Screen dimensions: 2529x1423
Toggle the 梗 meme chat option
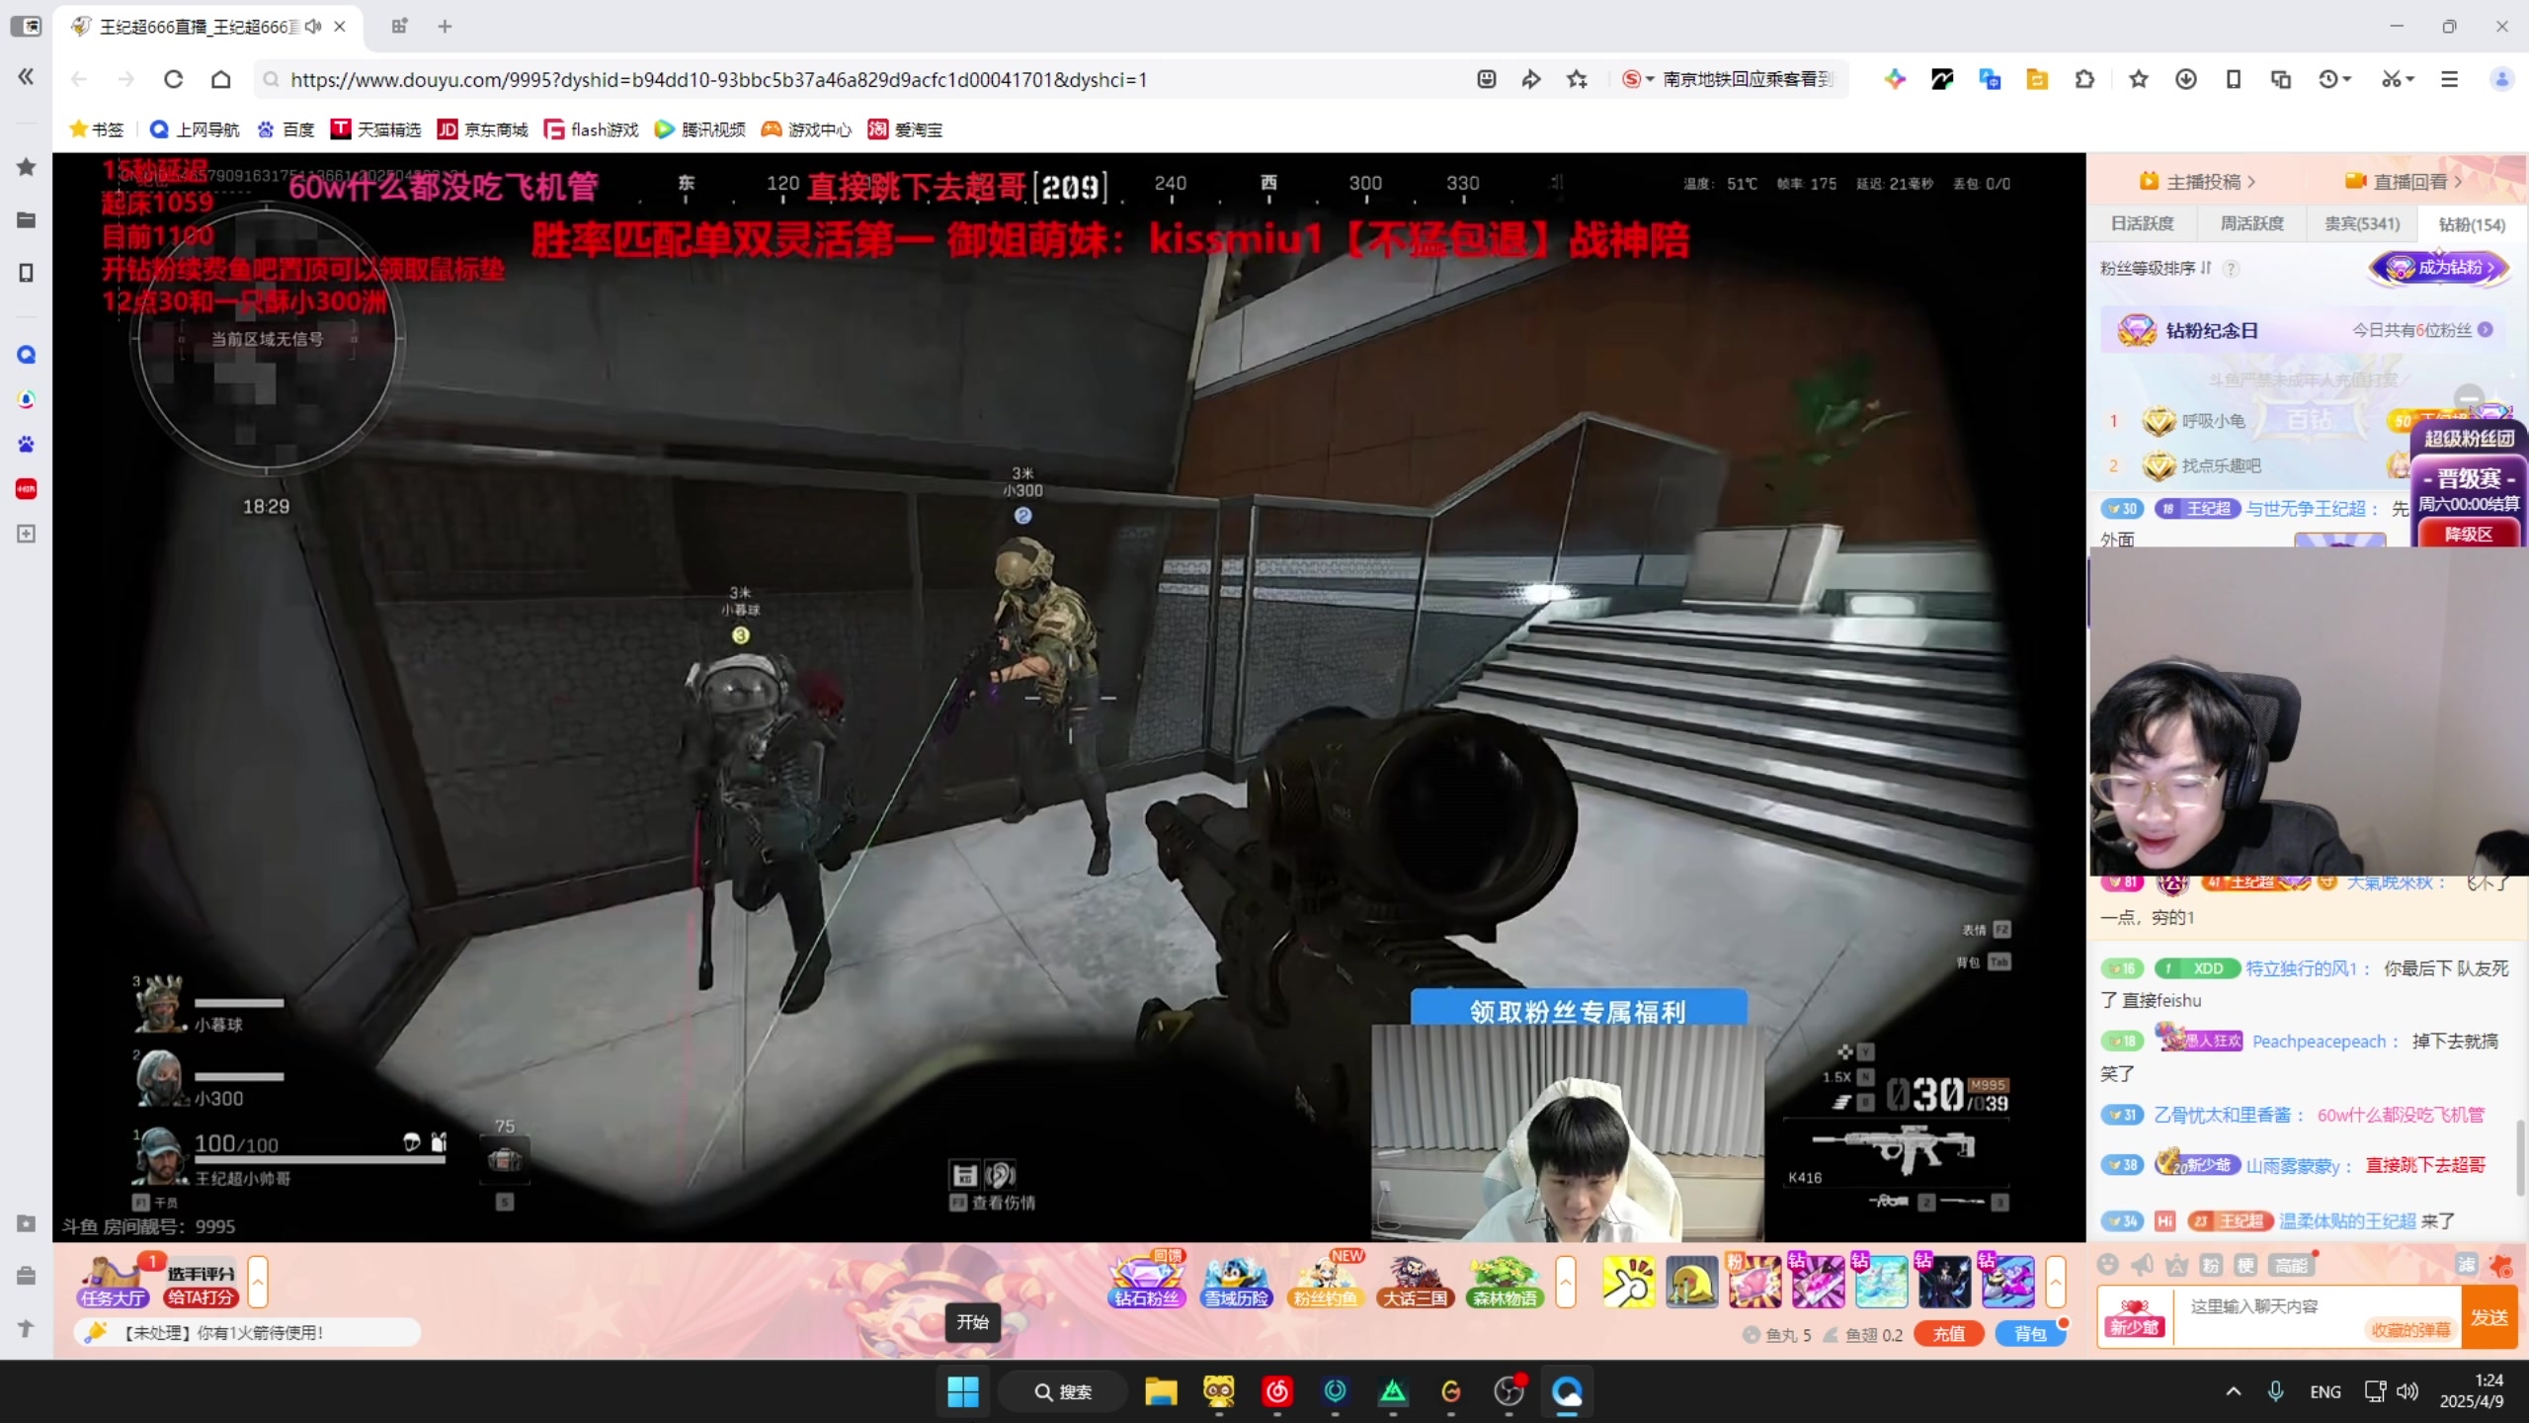[2245, 1265]
